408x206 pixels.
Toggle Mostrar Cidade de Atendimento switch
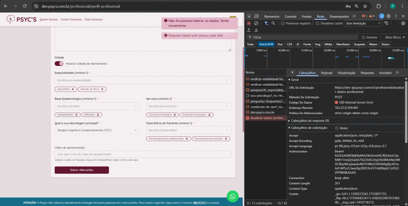[59, 64]
